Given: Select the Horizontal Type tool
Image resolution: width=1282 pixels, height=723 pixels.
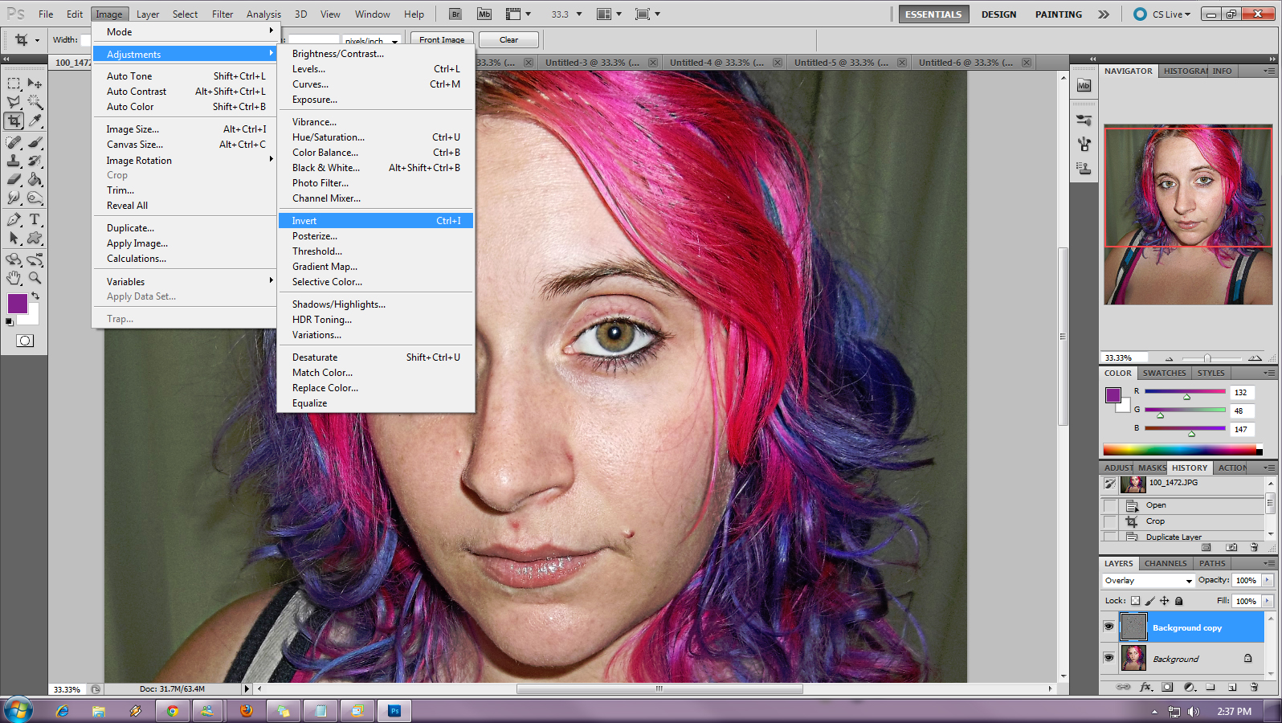Looking at the screenshot, I should pyautogui.click(x=35, y=219).
